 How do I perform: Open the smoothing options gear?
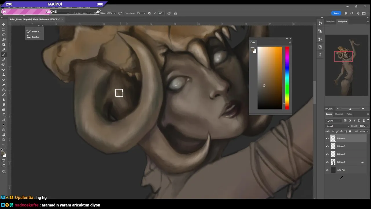pos(150,13)
